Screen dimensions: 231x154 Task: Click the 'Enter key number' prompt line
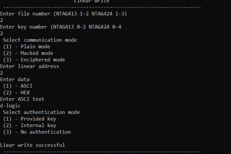pos(61,27)
